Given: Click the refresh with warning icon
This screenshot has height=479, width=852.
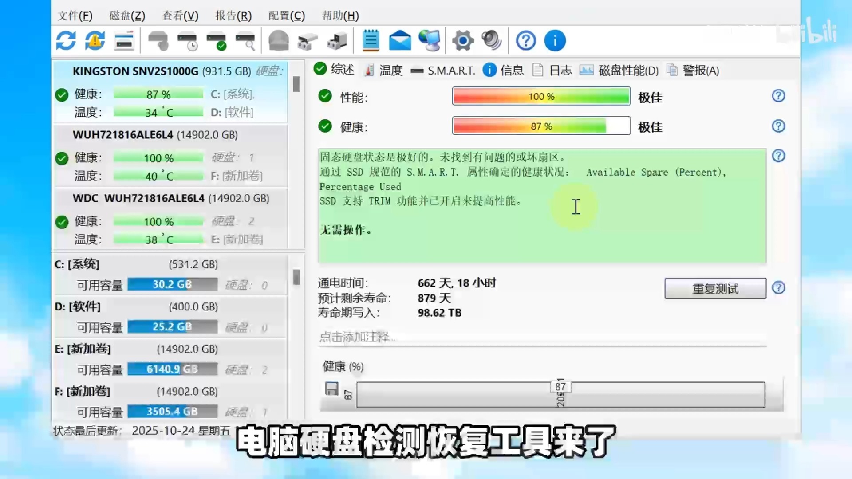Looking at the screenshot, I should (95, 41).
